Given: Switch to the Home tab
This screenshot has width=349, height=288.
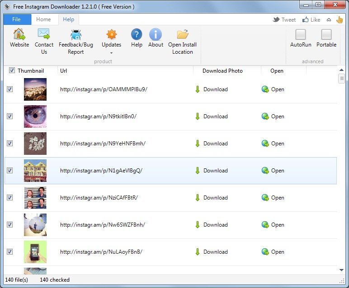Looking at the screenshot, I should 43,19.
